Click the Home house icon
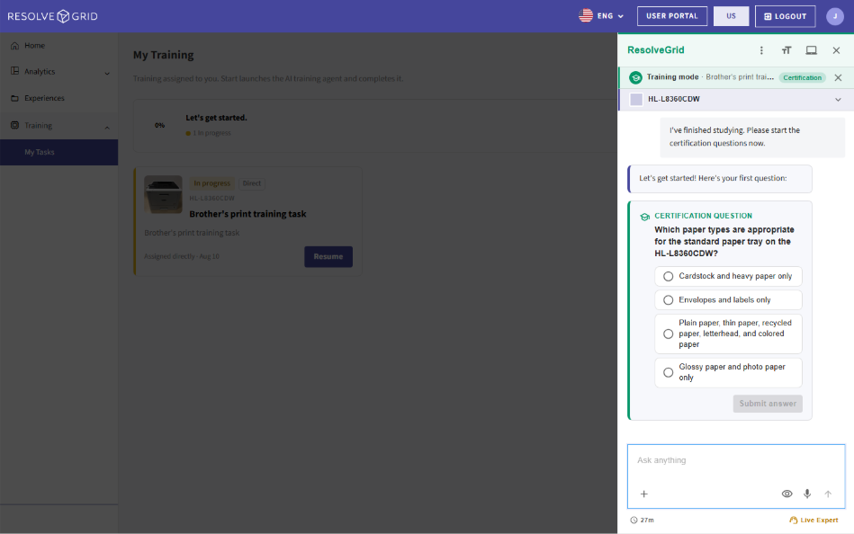 14,46
